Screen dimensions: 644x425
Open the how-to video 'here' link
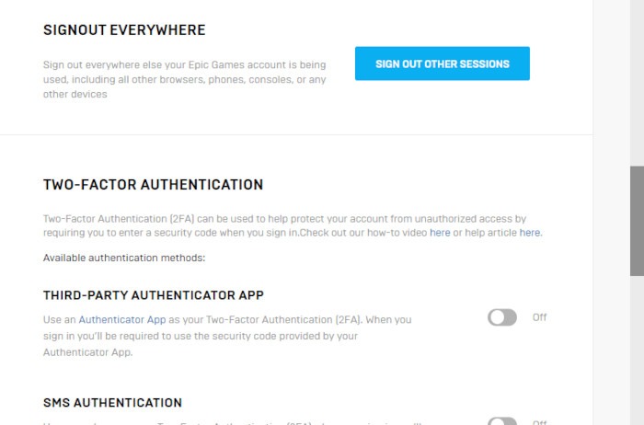coord(440,233)
